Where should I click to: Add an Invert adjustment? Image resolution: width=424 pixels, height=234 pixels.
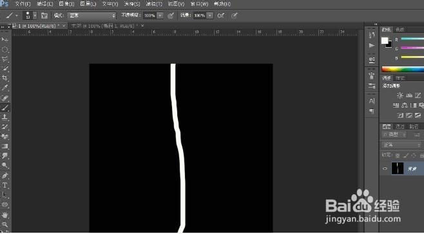click(400, 115)
